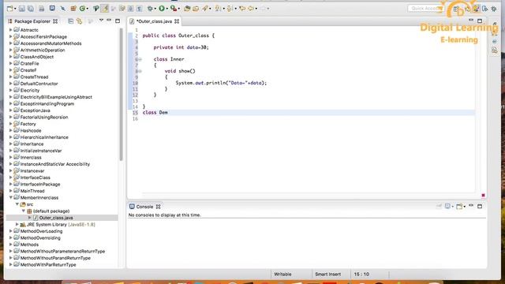Click the Open Console icon
Screen dimensions: 505x284
coord(459,207)
